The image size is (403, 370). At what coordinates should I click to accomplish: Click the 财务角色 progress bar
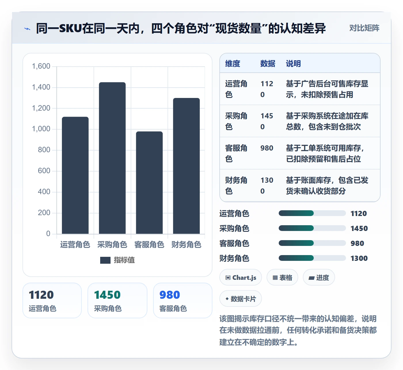click(x=312, y=258)
